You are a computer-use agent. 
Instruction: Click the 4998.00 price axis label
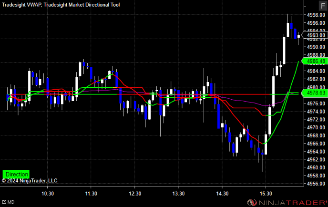(x=316, y=15)
